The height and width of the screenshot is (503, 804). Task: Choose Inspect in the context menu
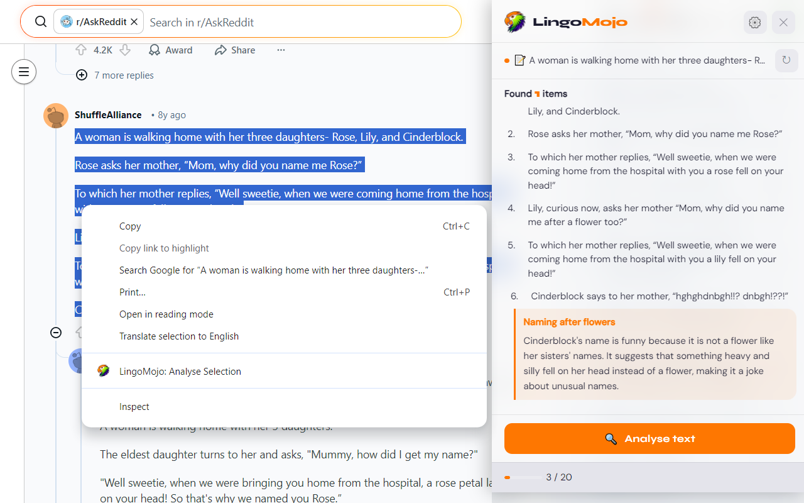coord(284,407)
